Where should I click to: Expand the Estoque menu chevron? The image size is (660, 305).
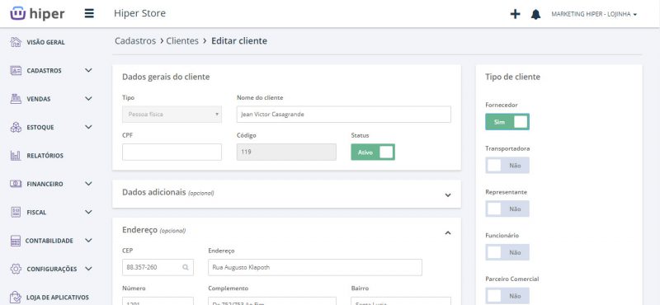point(88,127)
